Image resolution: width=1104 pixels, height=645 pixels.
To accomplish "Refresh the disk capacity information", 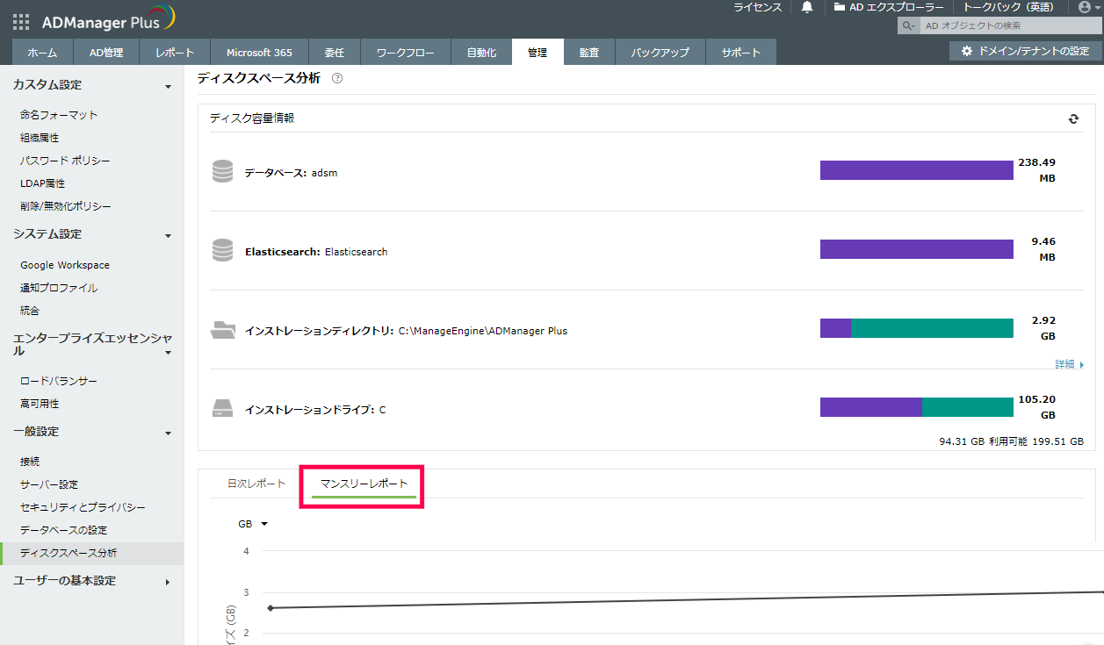I will pyautogui.click(x=1073, y=118).
